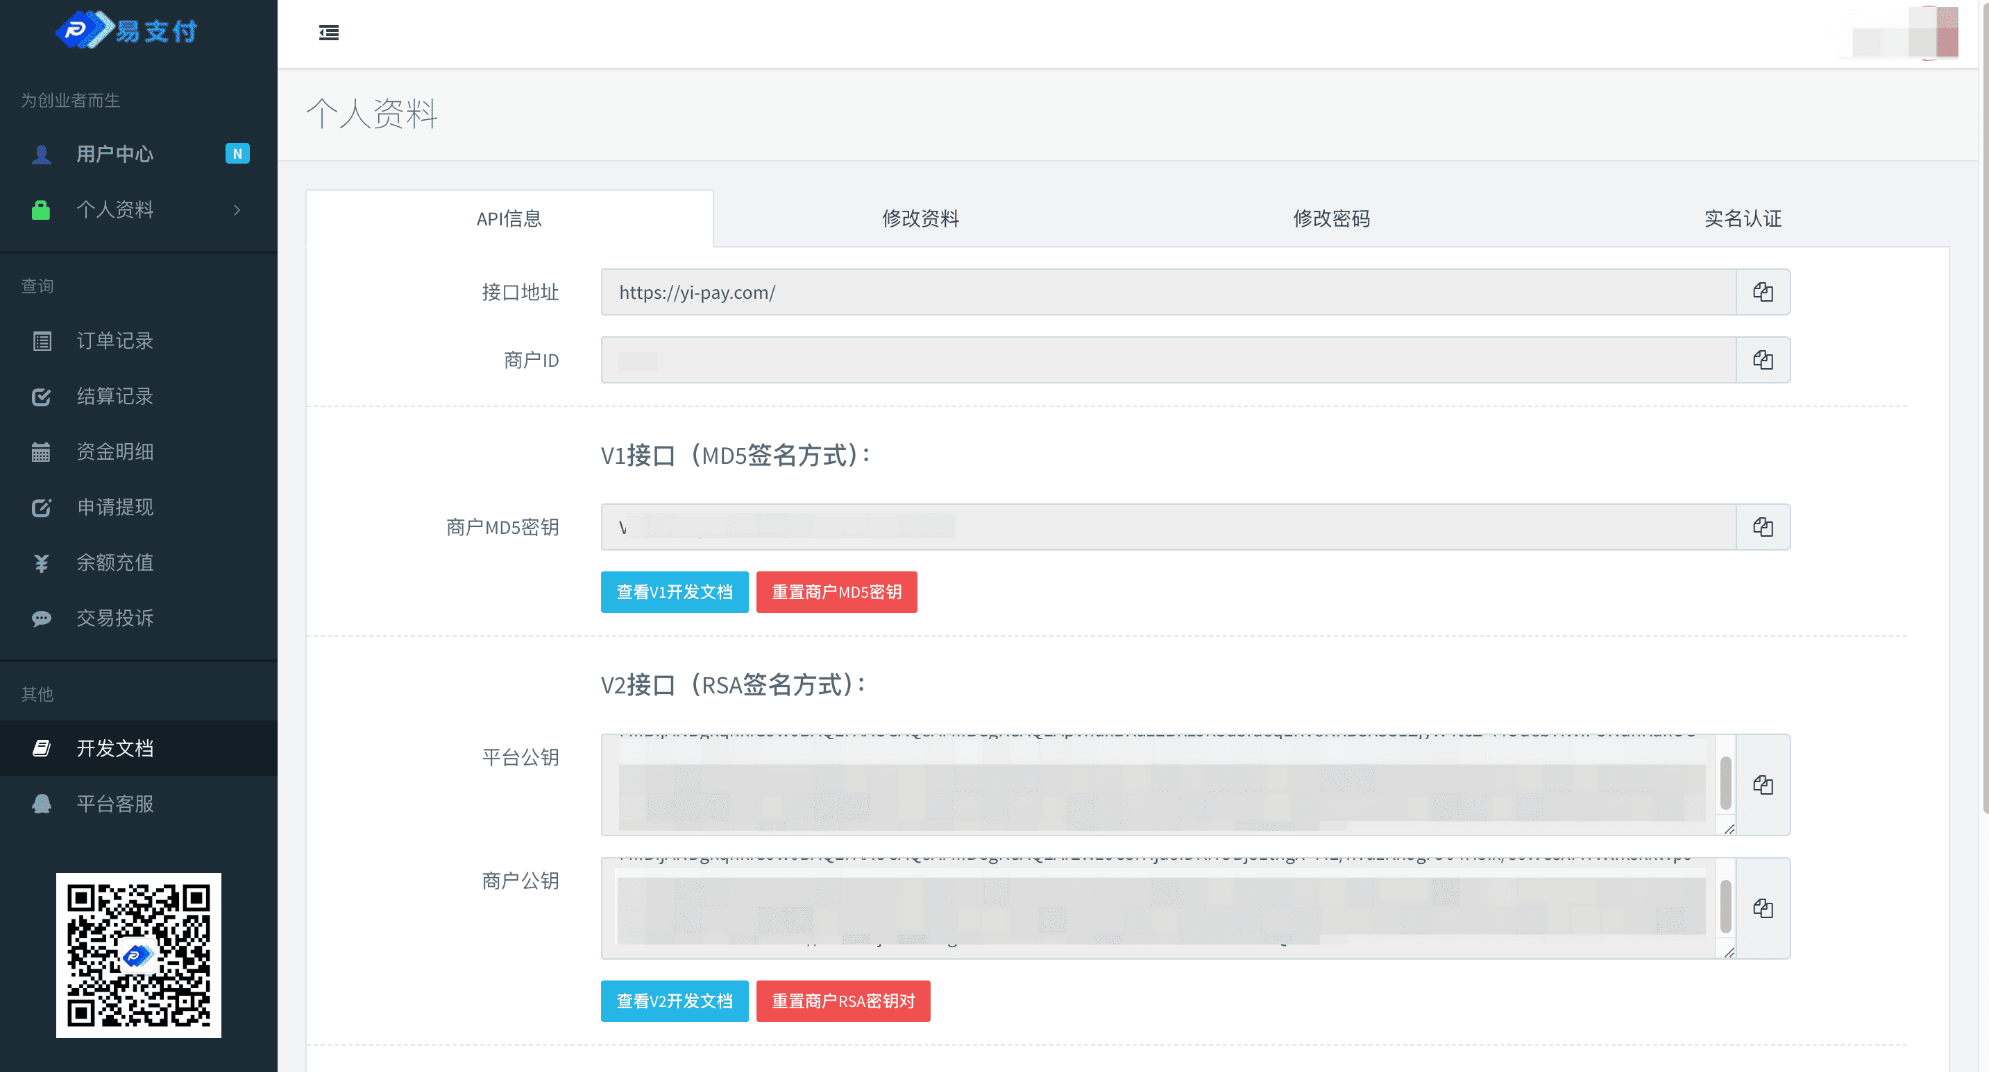Screen dimensions: 1989x1072
Task: Click the 易支付 logo
Action: click(126, 30)
